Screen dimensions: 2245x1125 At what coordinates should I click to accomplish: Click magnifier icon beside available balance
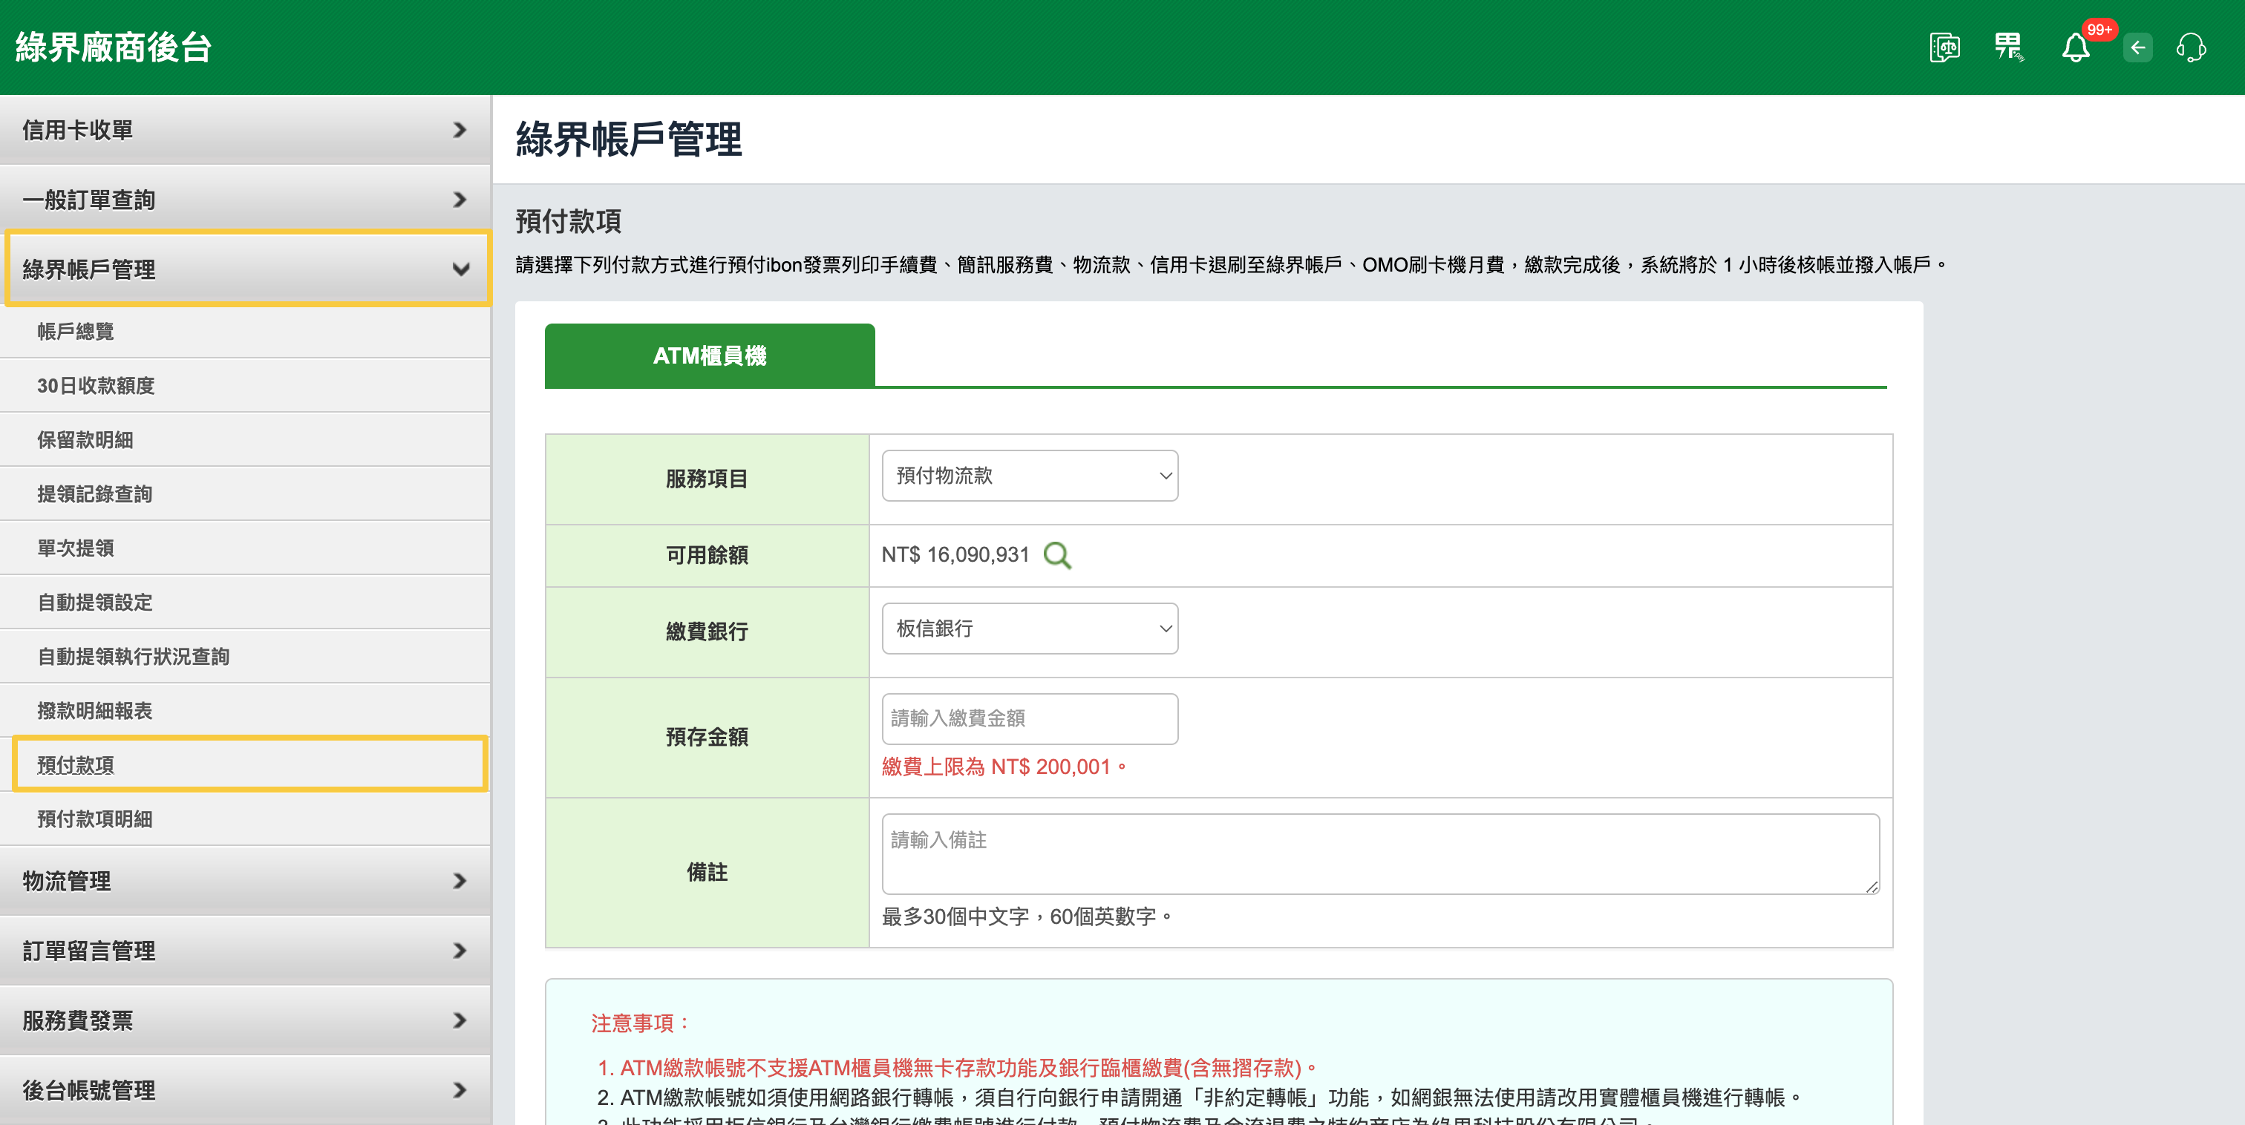click(1057, 555)
